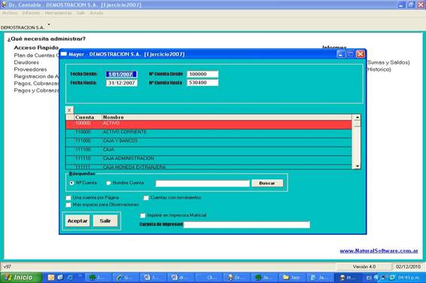Click the first quick launch icon beside Inicio

51,277
